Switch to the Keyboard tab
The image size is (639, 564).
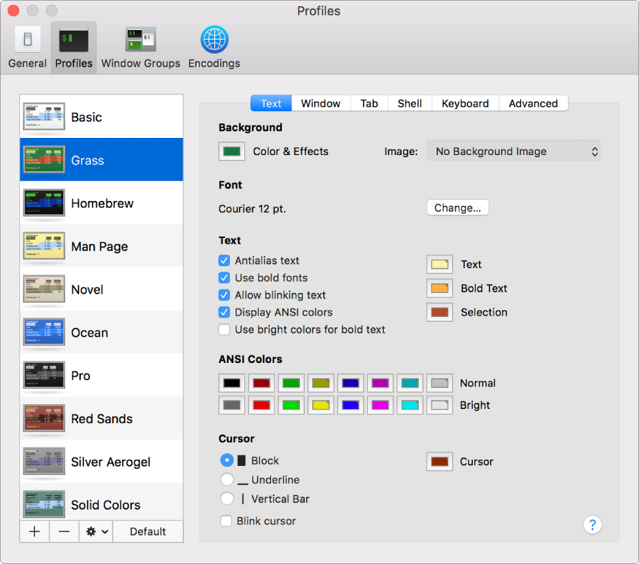[465, 104]
